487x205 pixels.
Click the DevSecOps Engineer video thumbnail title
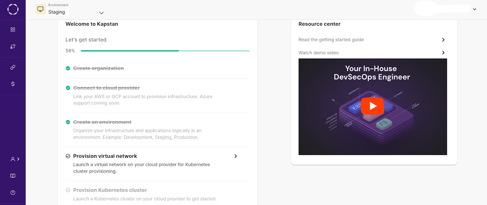tap(372, 73)
